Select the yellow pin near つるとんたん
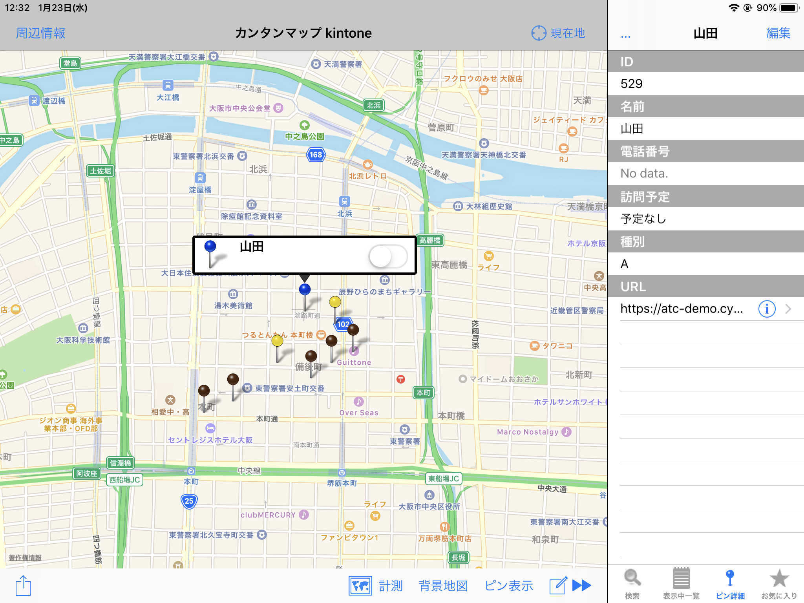The image size is (804, 603). point(277,341)
